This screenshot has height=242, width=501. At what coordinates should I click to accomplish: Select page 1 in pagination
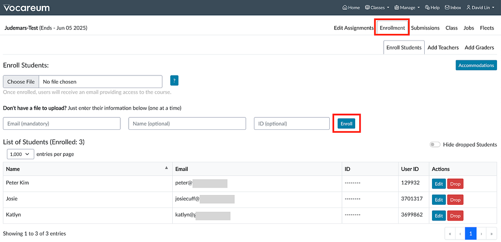pyautogui.click(x=471, y=234)
